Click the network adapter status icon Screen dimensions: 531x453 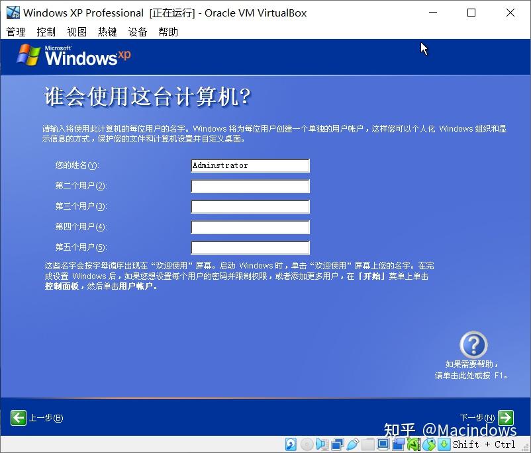click(x=336, y=444)
